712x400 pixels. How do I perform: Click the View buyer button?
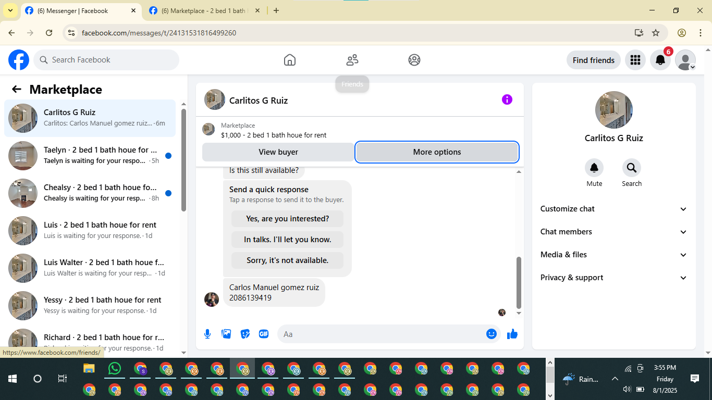pos(278,152)
